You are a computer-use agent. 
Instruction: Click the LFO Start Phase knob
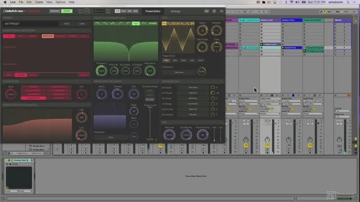click(202, 47)
